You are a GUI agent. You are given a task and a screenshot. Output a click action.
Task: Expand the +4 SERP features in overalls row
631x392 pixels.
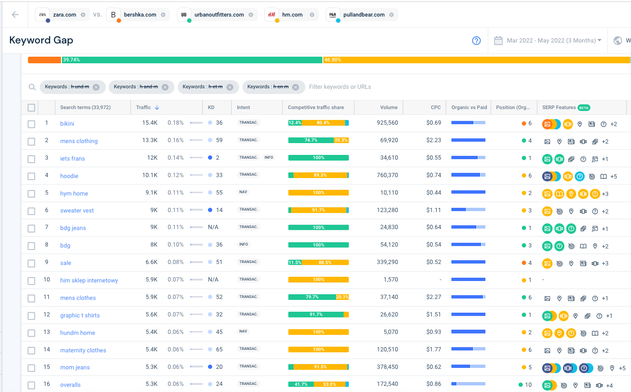coord(609,386)
